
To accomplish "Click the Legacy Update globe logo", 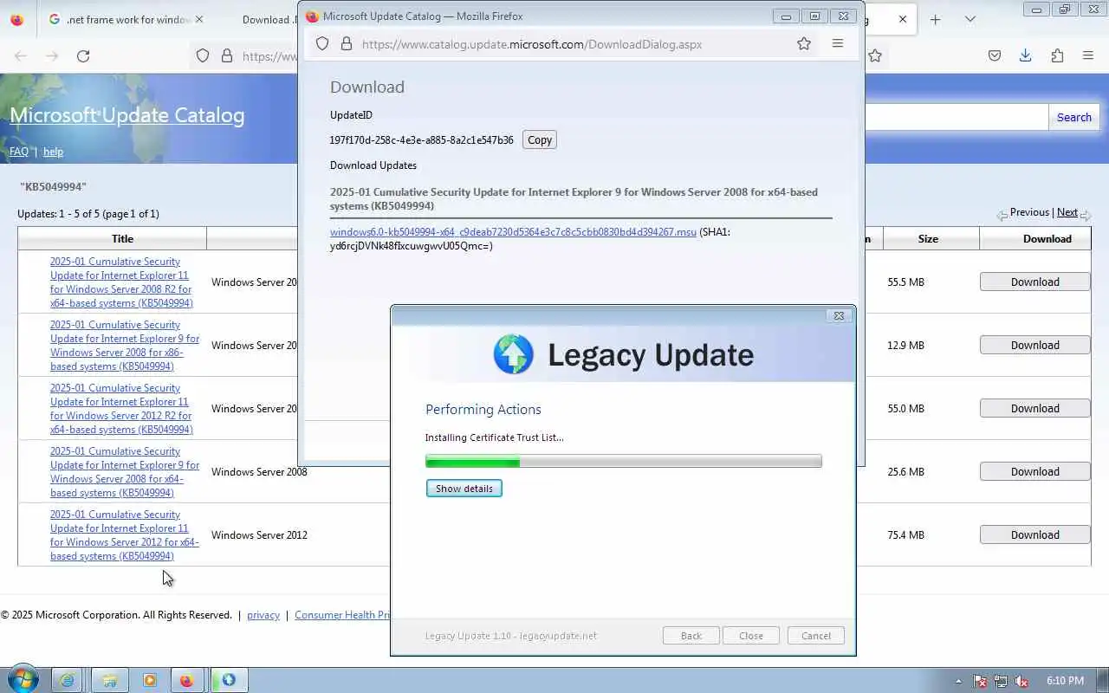I will 514,354.
